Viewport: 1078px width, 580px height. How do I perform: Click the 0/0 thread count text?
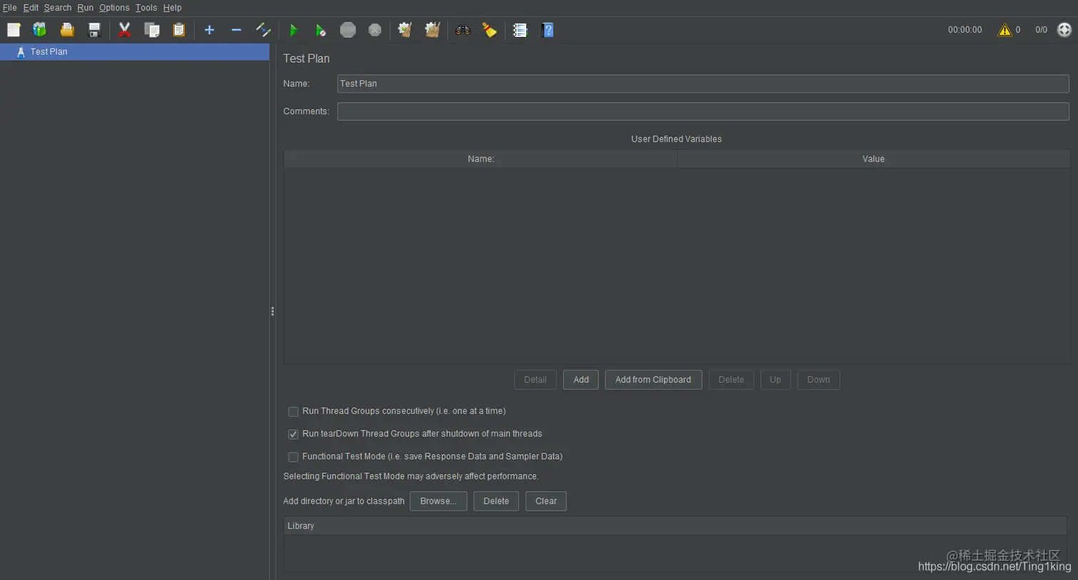[x=1041, y=30]
